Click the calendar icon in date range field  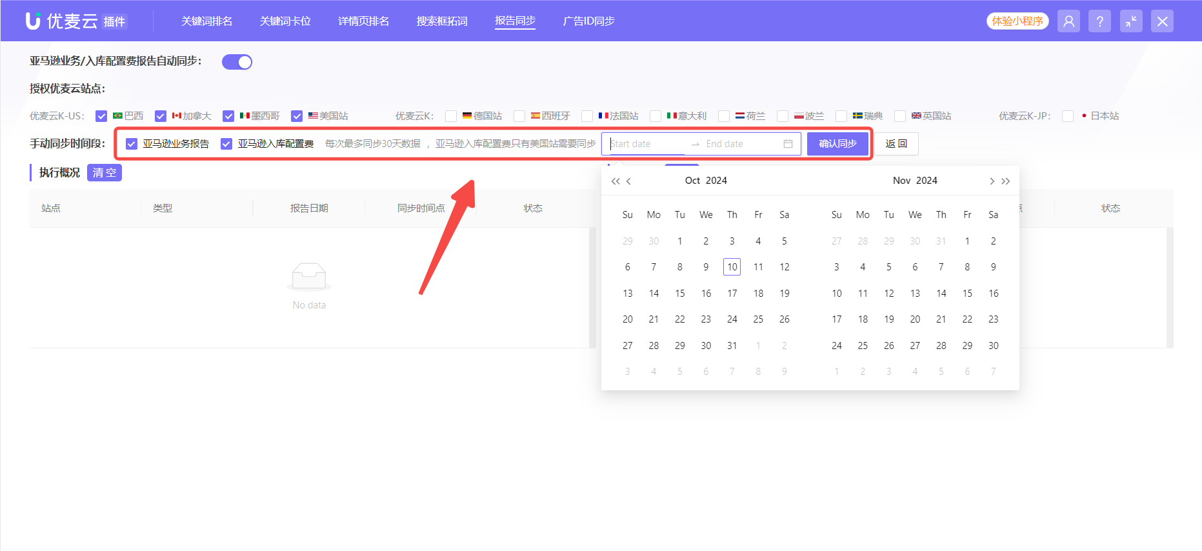[788, 144]
